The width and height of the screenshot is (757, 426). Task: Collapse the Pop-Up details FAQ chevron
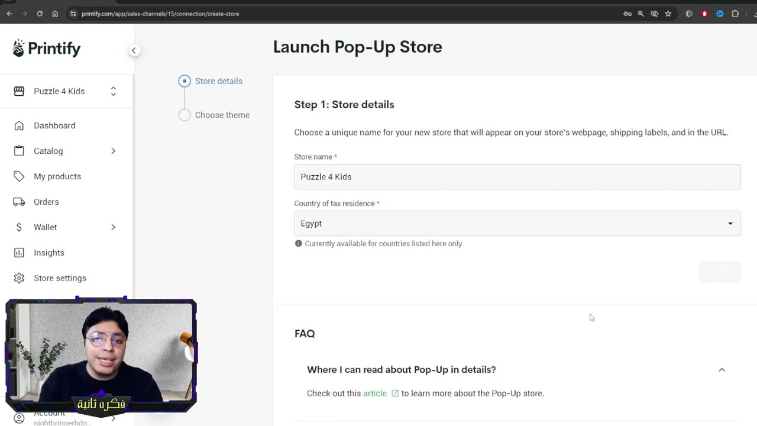pos(722,370)
